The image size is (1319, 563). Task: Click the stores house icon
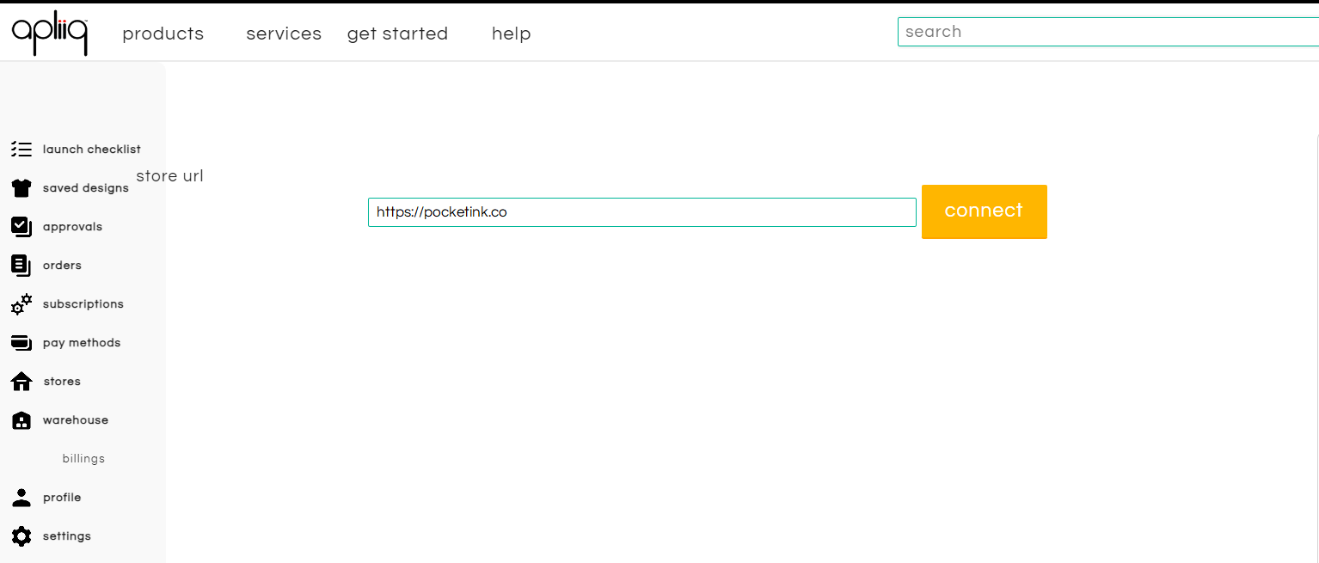coord(21,381)
